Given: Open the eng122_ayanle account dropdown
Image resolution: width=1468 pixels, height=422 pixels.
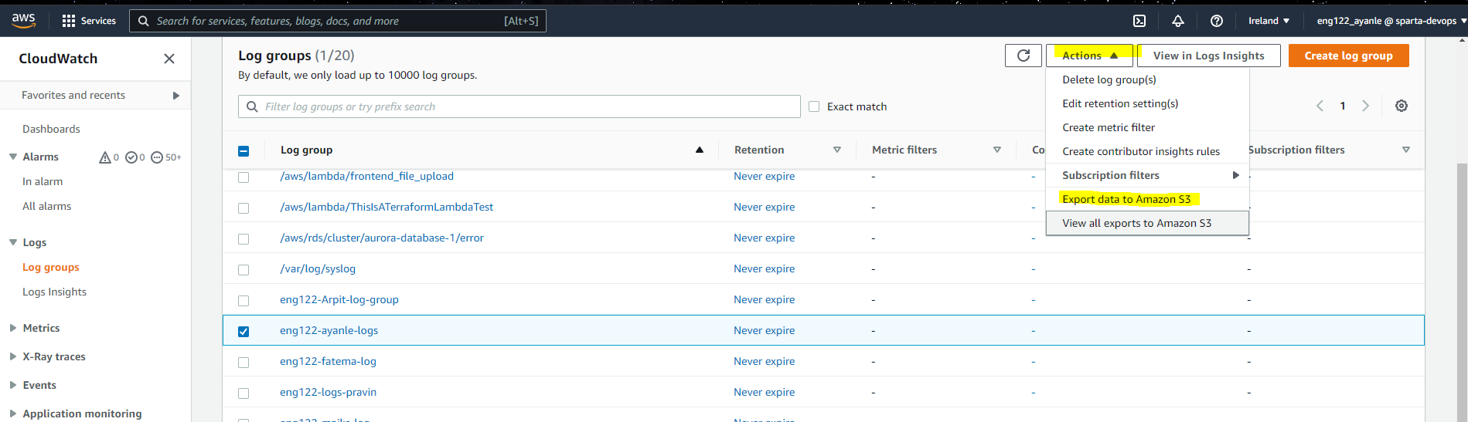Looking at the screenshot, I should click(1391, 21).
